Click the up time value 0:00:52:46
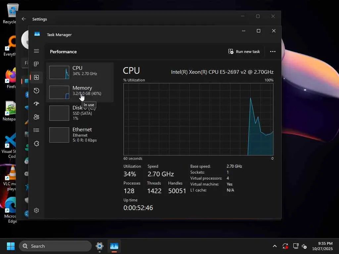The height and width of the screenshot is (254, 339). [138, 208]
